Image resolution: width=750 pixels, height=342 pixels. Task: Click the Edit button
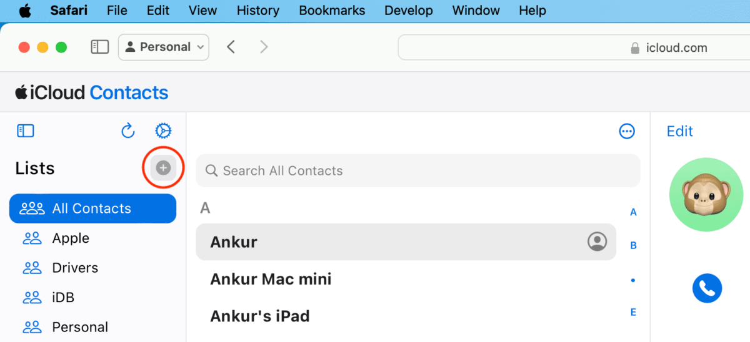pyautogui.click(x=679, y=131)
